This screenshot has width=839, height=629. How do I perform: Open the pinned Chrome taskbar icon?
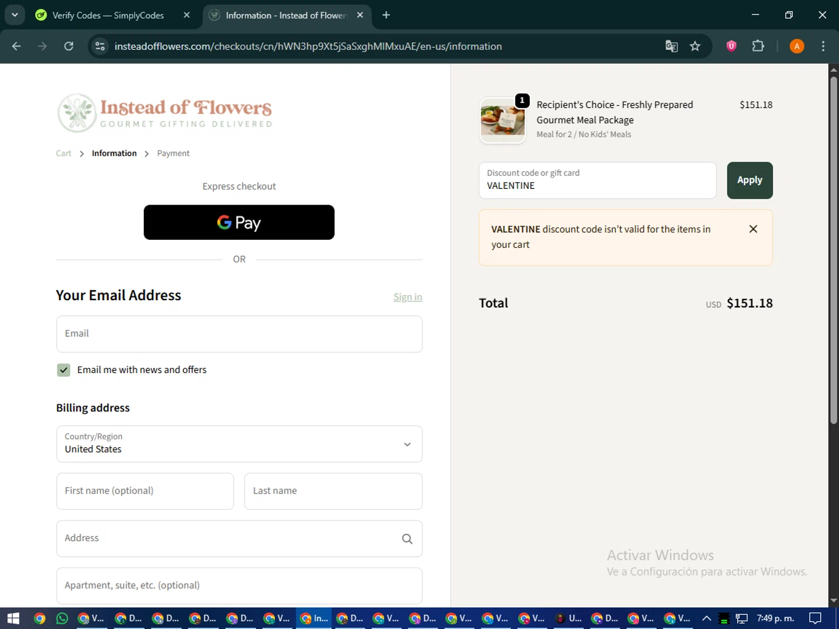pos(39,618)
